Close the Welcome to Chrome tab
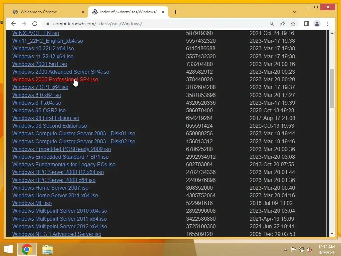The image size is (341, 256). pyautogui.click(x=83, y=12)
